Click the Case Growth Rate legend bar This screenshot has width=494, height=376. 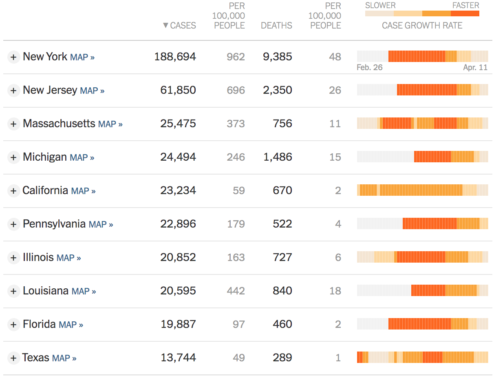[x=422, y=13]
